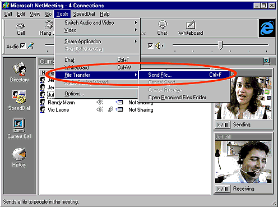Expand the File Transfer submenu
The width and height of the screenshot is (278, 207).
97,75
